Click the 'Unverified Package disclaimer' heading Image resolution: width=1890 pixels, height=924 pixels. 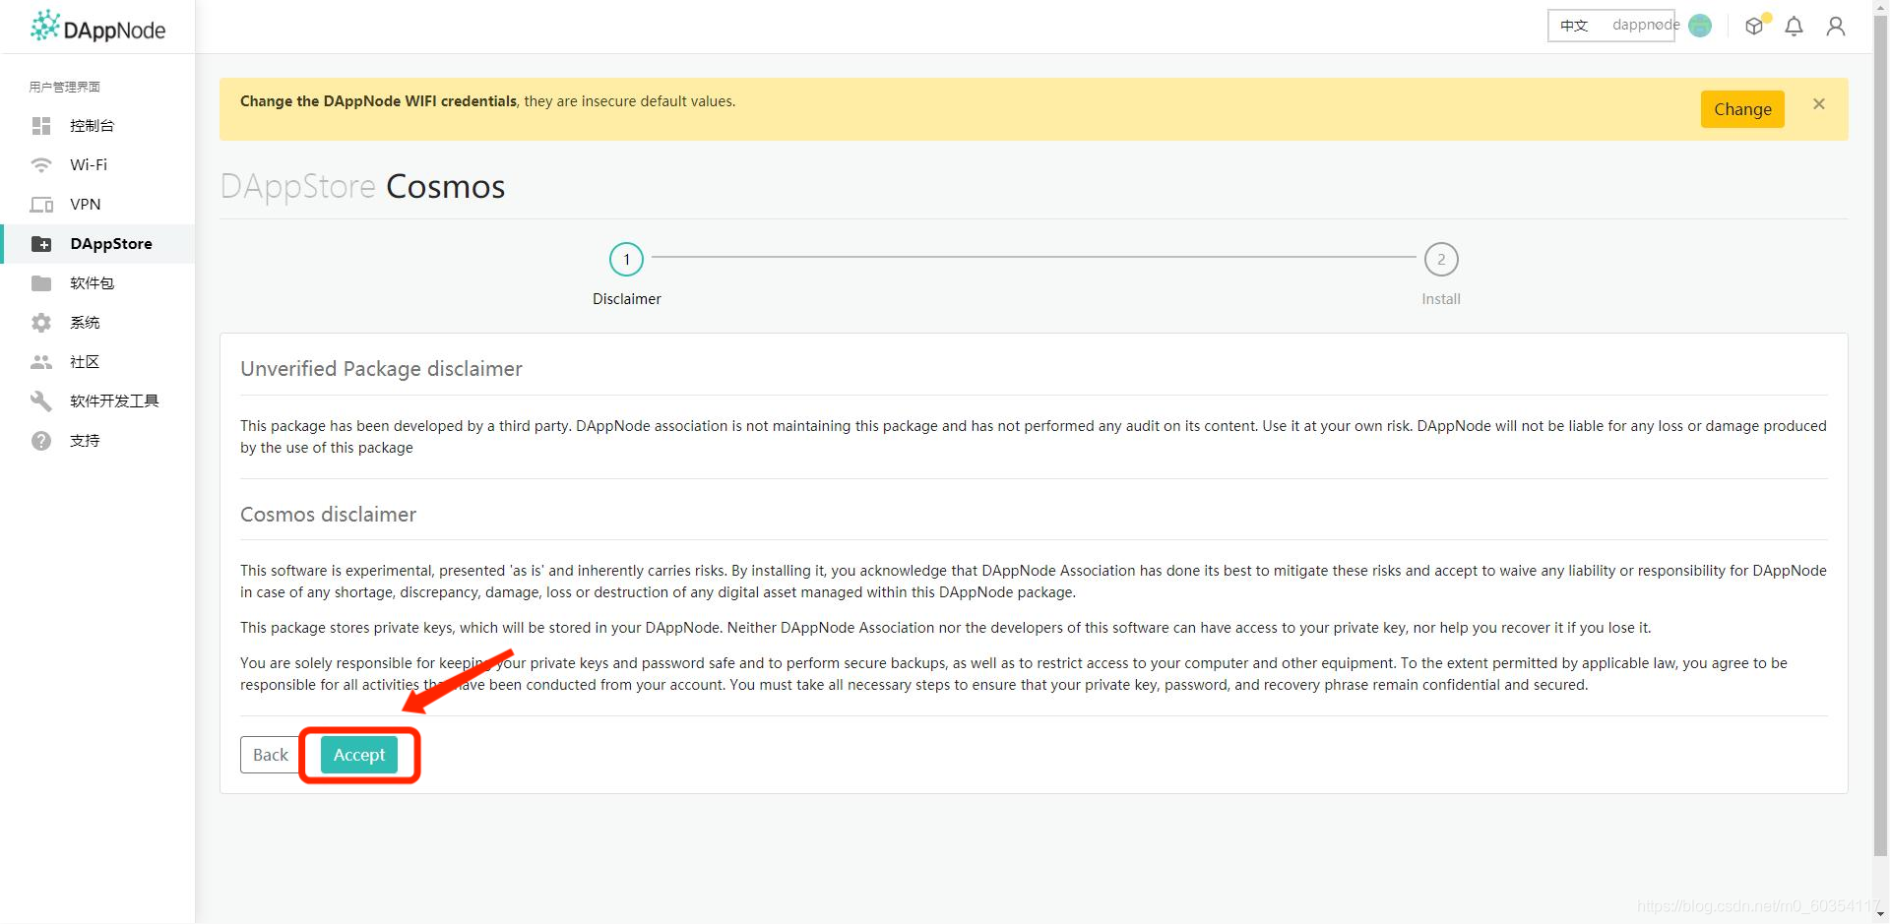coord(381,369)
